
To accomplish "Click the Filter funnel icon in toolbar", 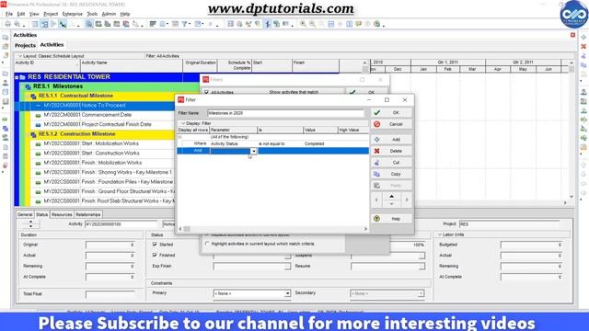I will pyautogui.click(x=185, y=24).
